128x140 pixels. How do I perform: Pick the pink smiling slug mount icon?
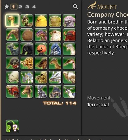69,20
